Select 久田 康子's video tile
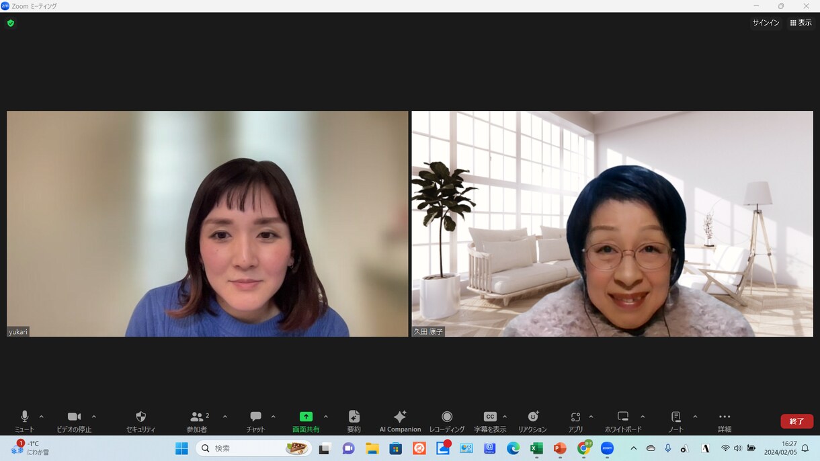Image resolution: width=820 pixels, height=461 pixels. point(612,224)
